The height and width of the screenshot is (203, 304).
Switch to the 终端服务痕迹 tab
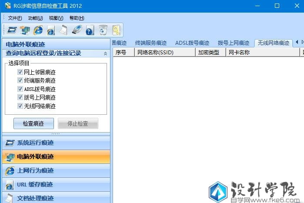coord(151,43)
